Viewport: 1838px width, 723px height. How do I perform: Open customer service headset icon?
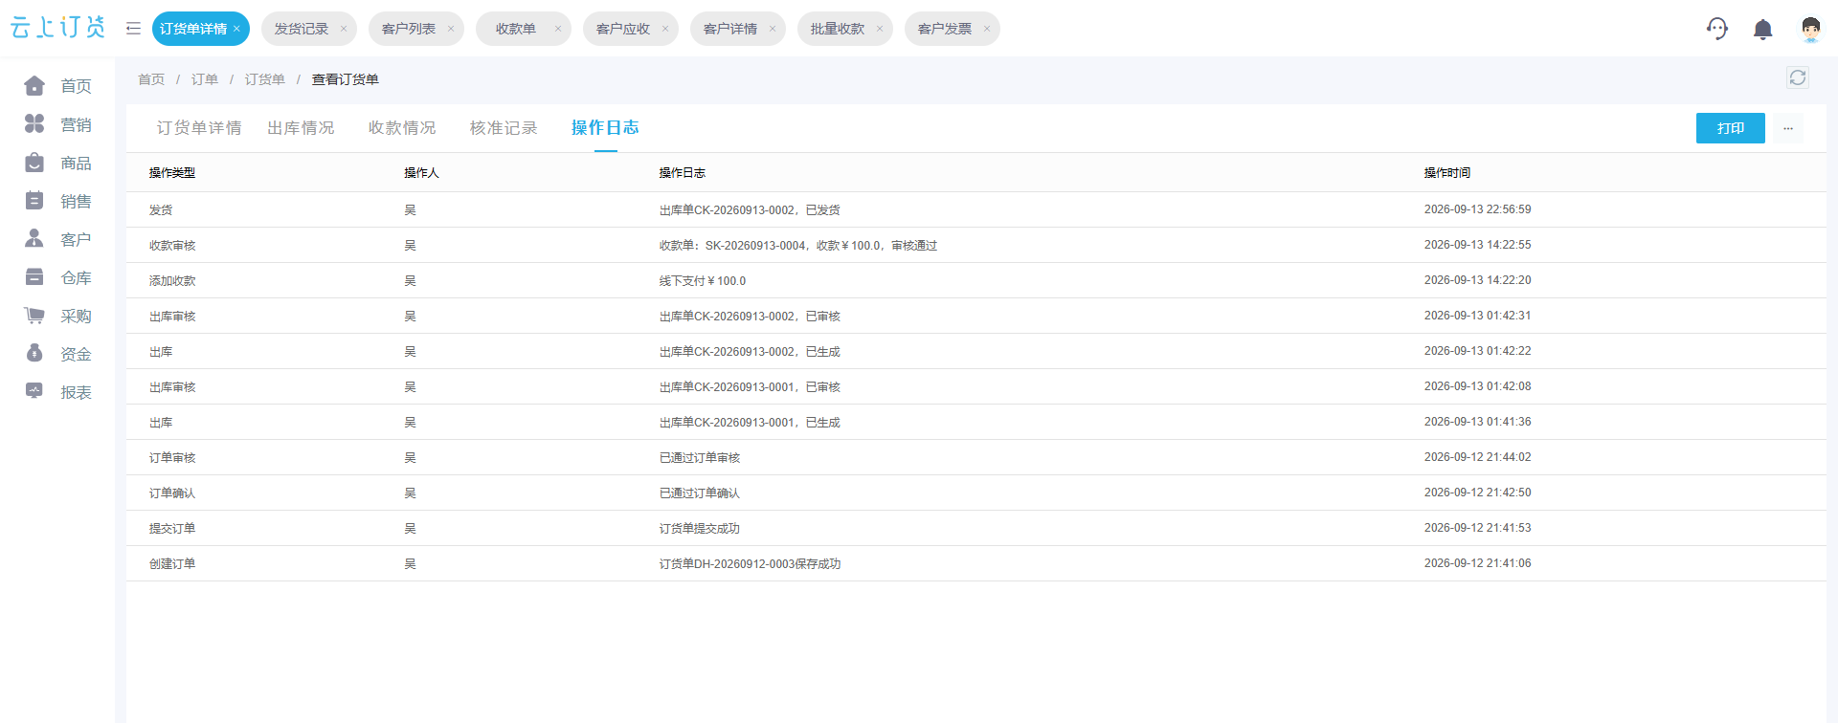(x=1717, y=29)
